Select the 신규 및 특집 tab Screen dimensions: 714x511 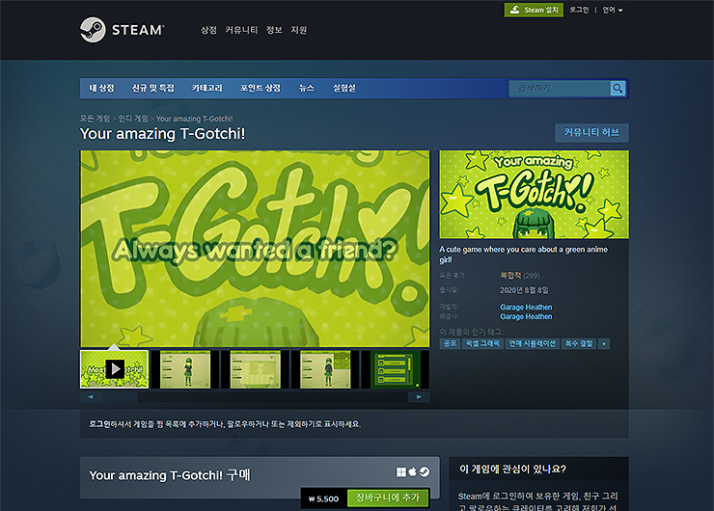click(x=153, y=89)
